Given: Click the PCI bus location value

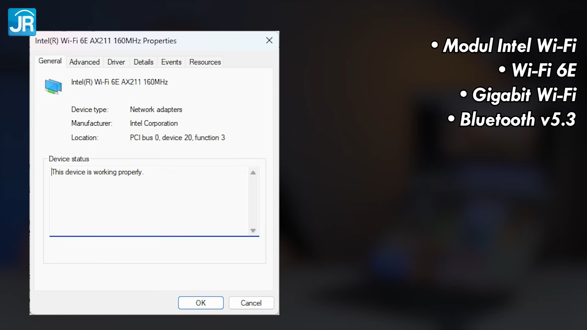Looking at the screenshot, I should [177, 137].
